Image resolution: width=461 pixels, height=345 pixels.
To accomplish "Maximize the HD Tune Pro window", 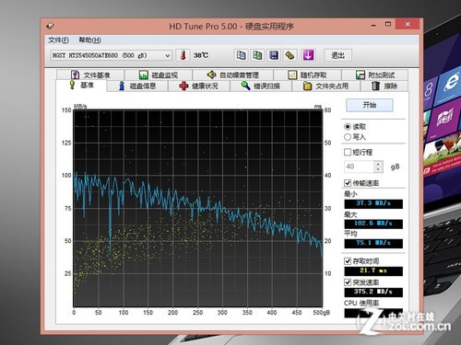I will [x=388, y=24].
